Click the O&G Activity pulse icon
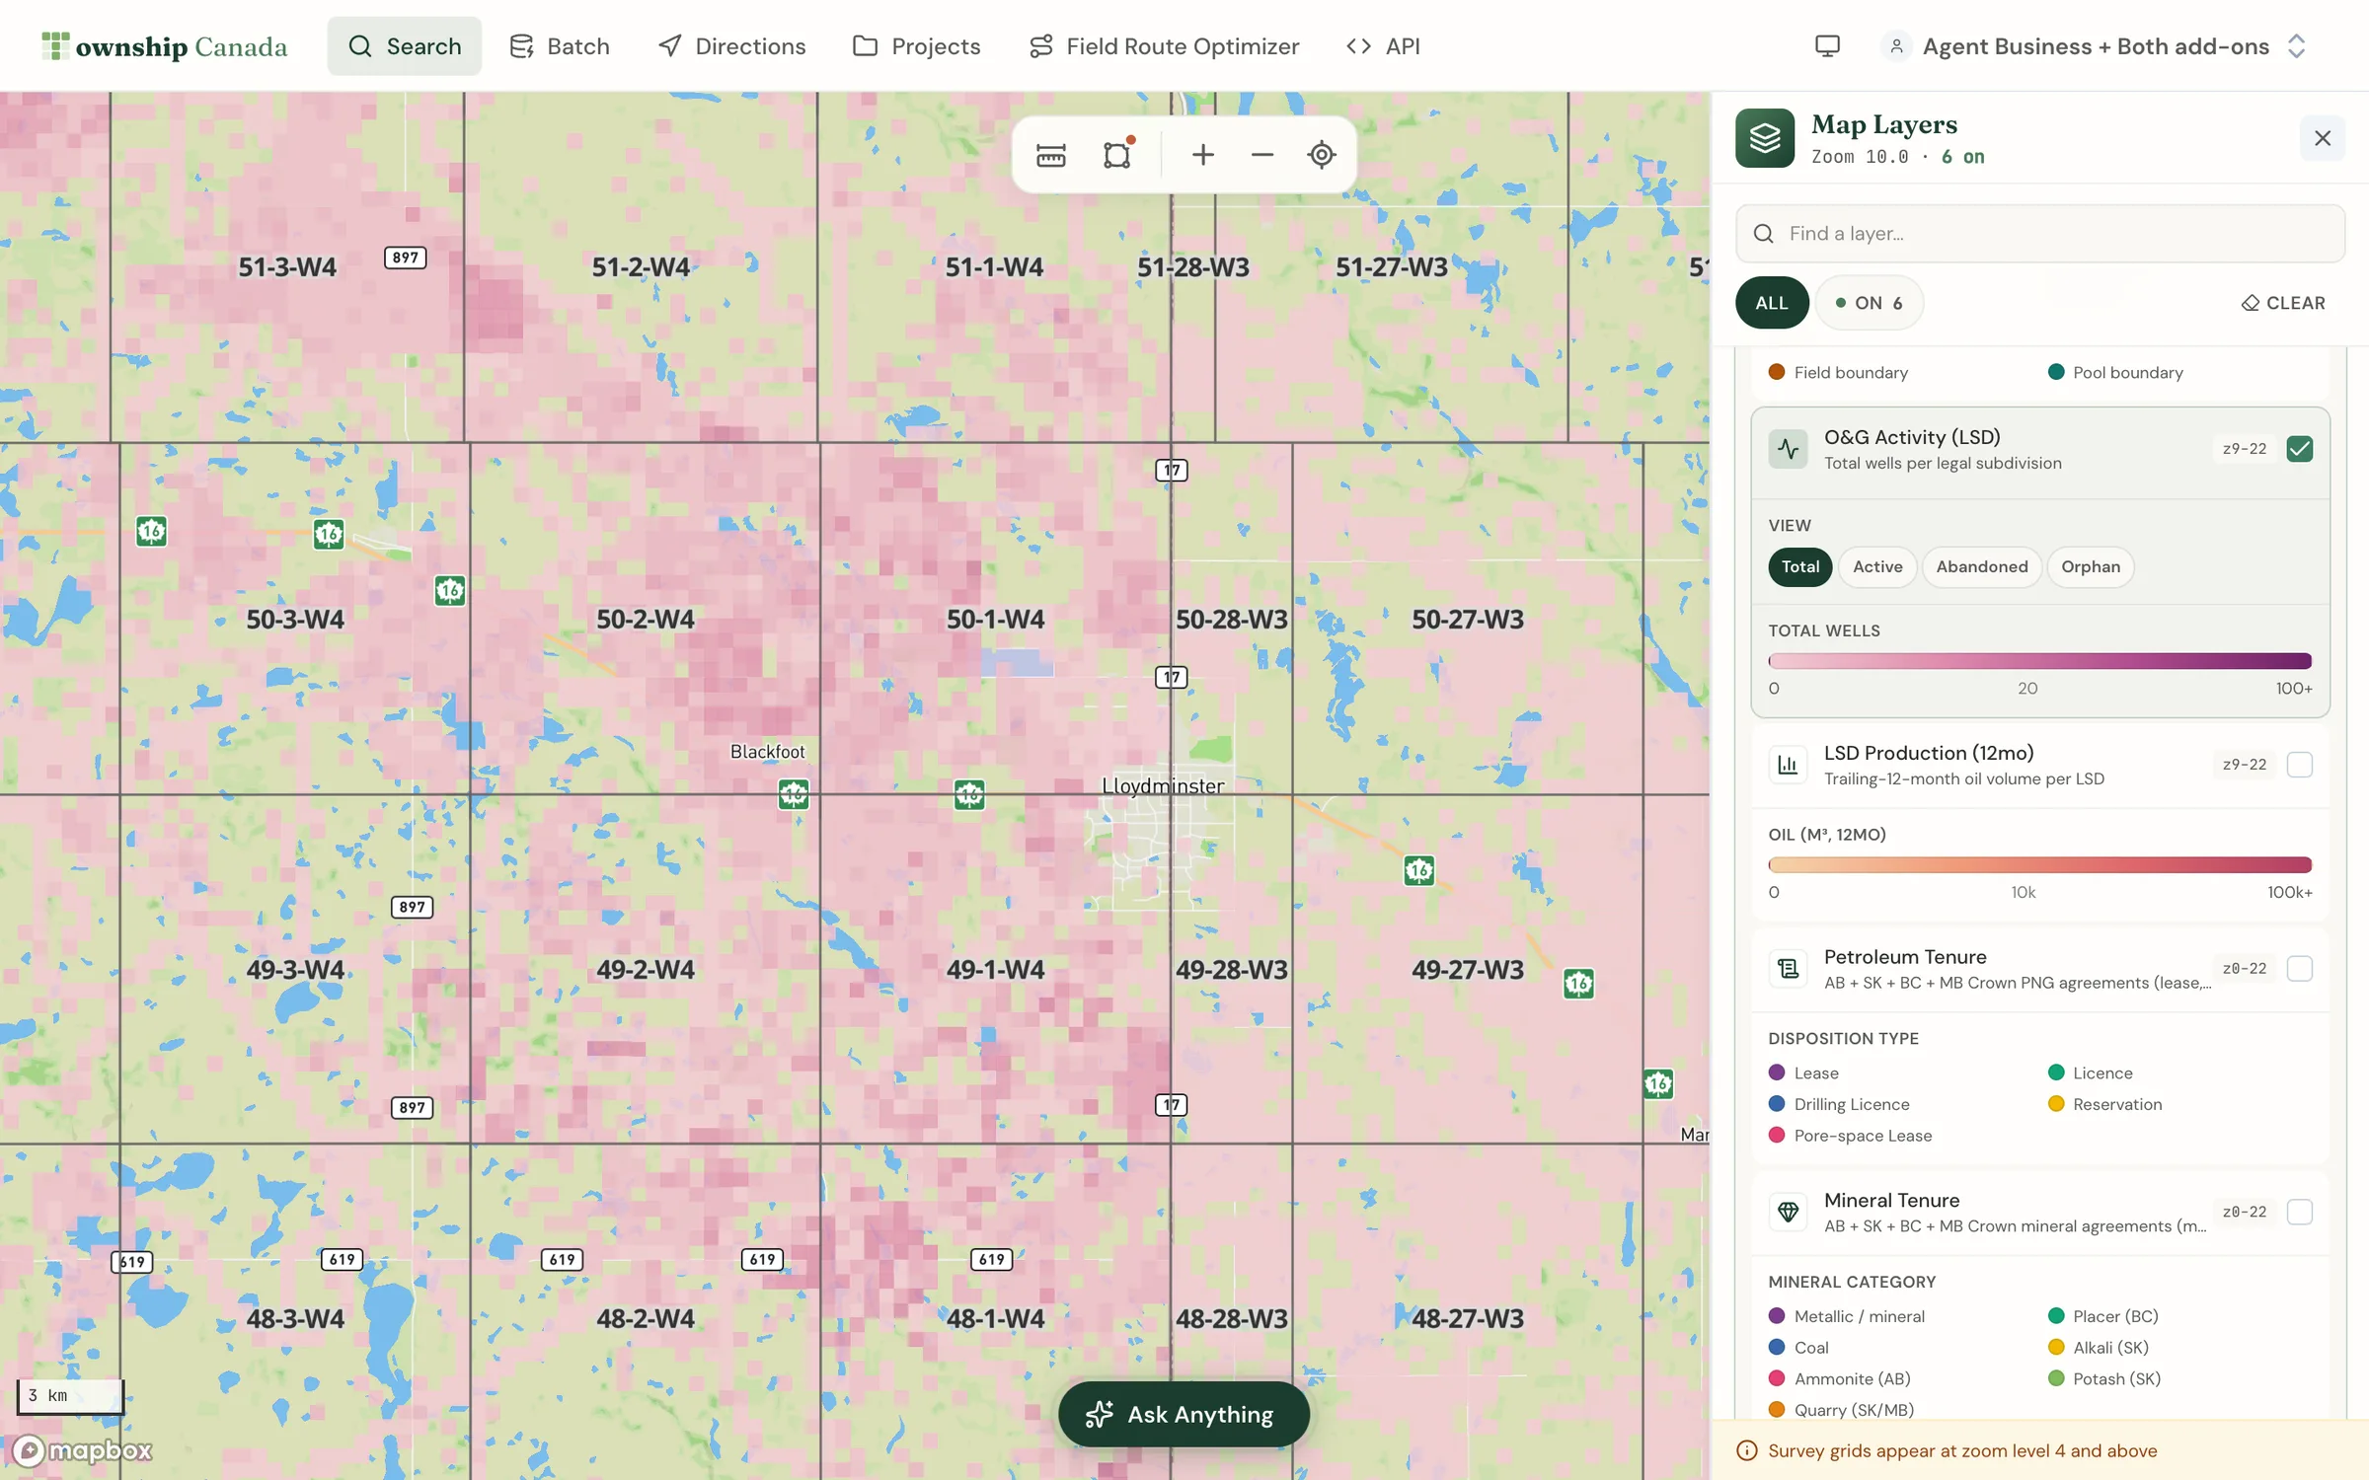 point(1788,449)
